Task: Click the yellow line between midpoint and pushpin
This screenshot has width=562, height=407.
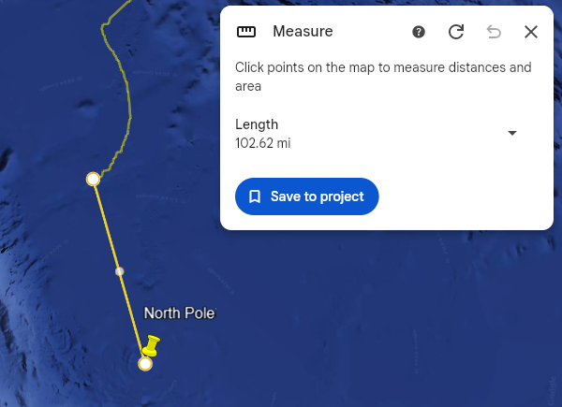Action: (131, 314)
